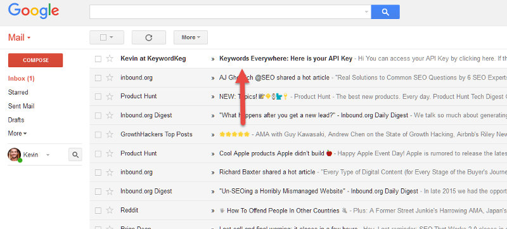
Task: Open the Starred folder
Action: pos(18,92)
